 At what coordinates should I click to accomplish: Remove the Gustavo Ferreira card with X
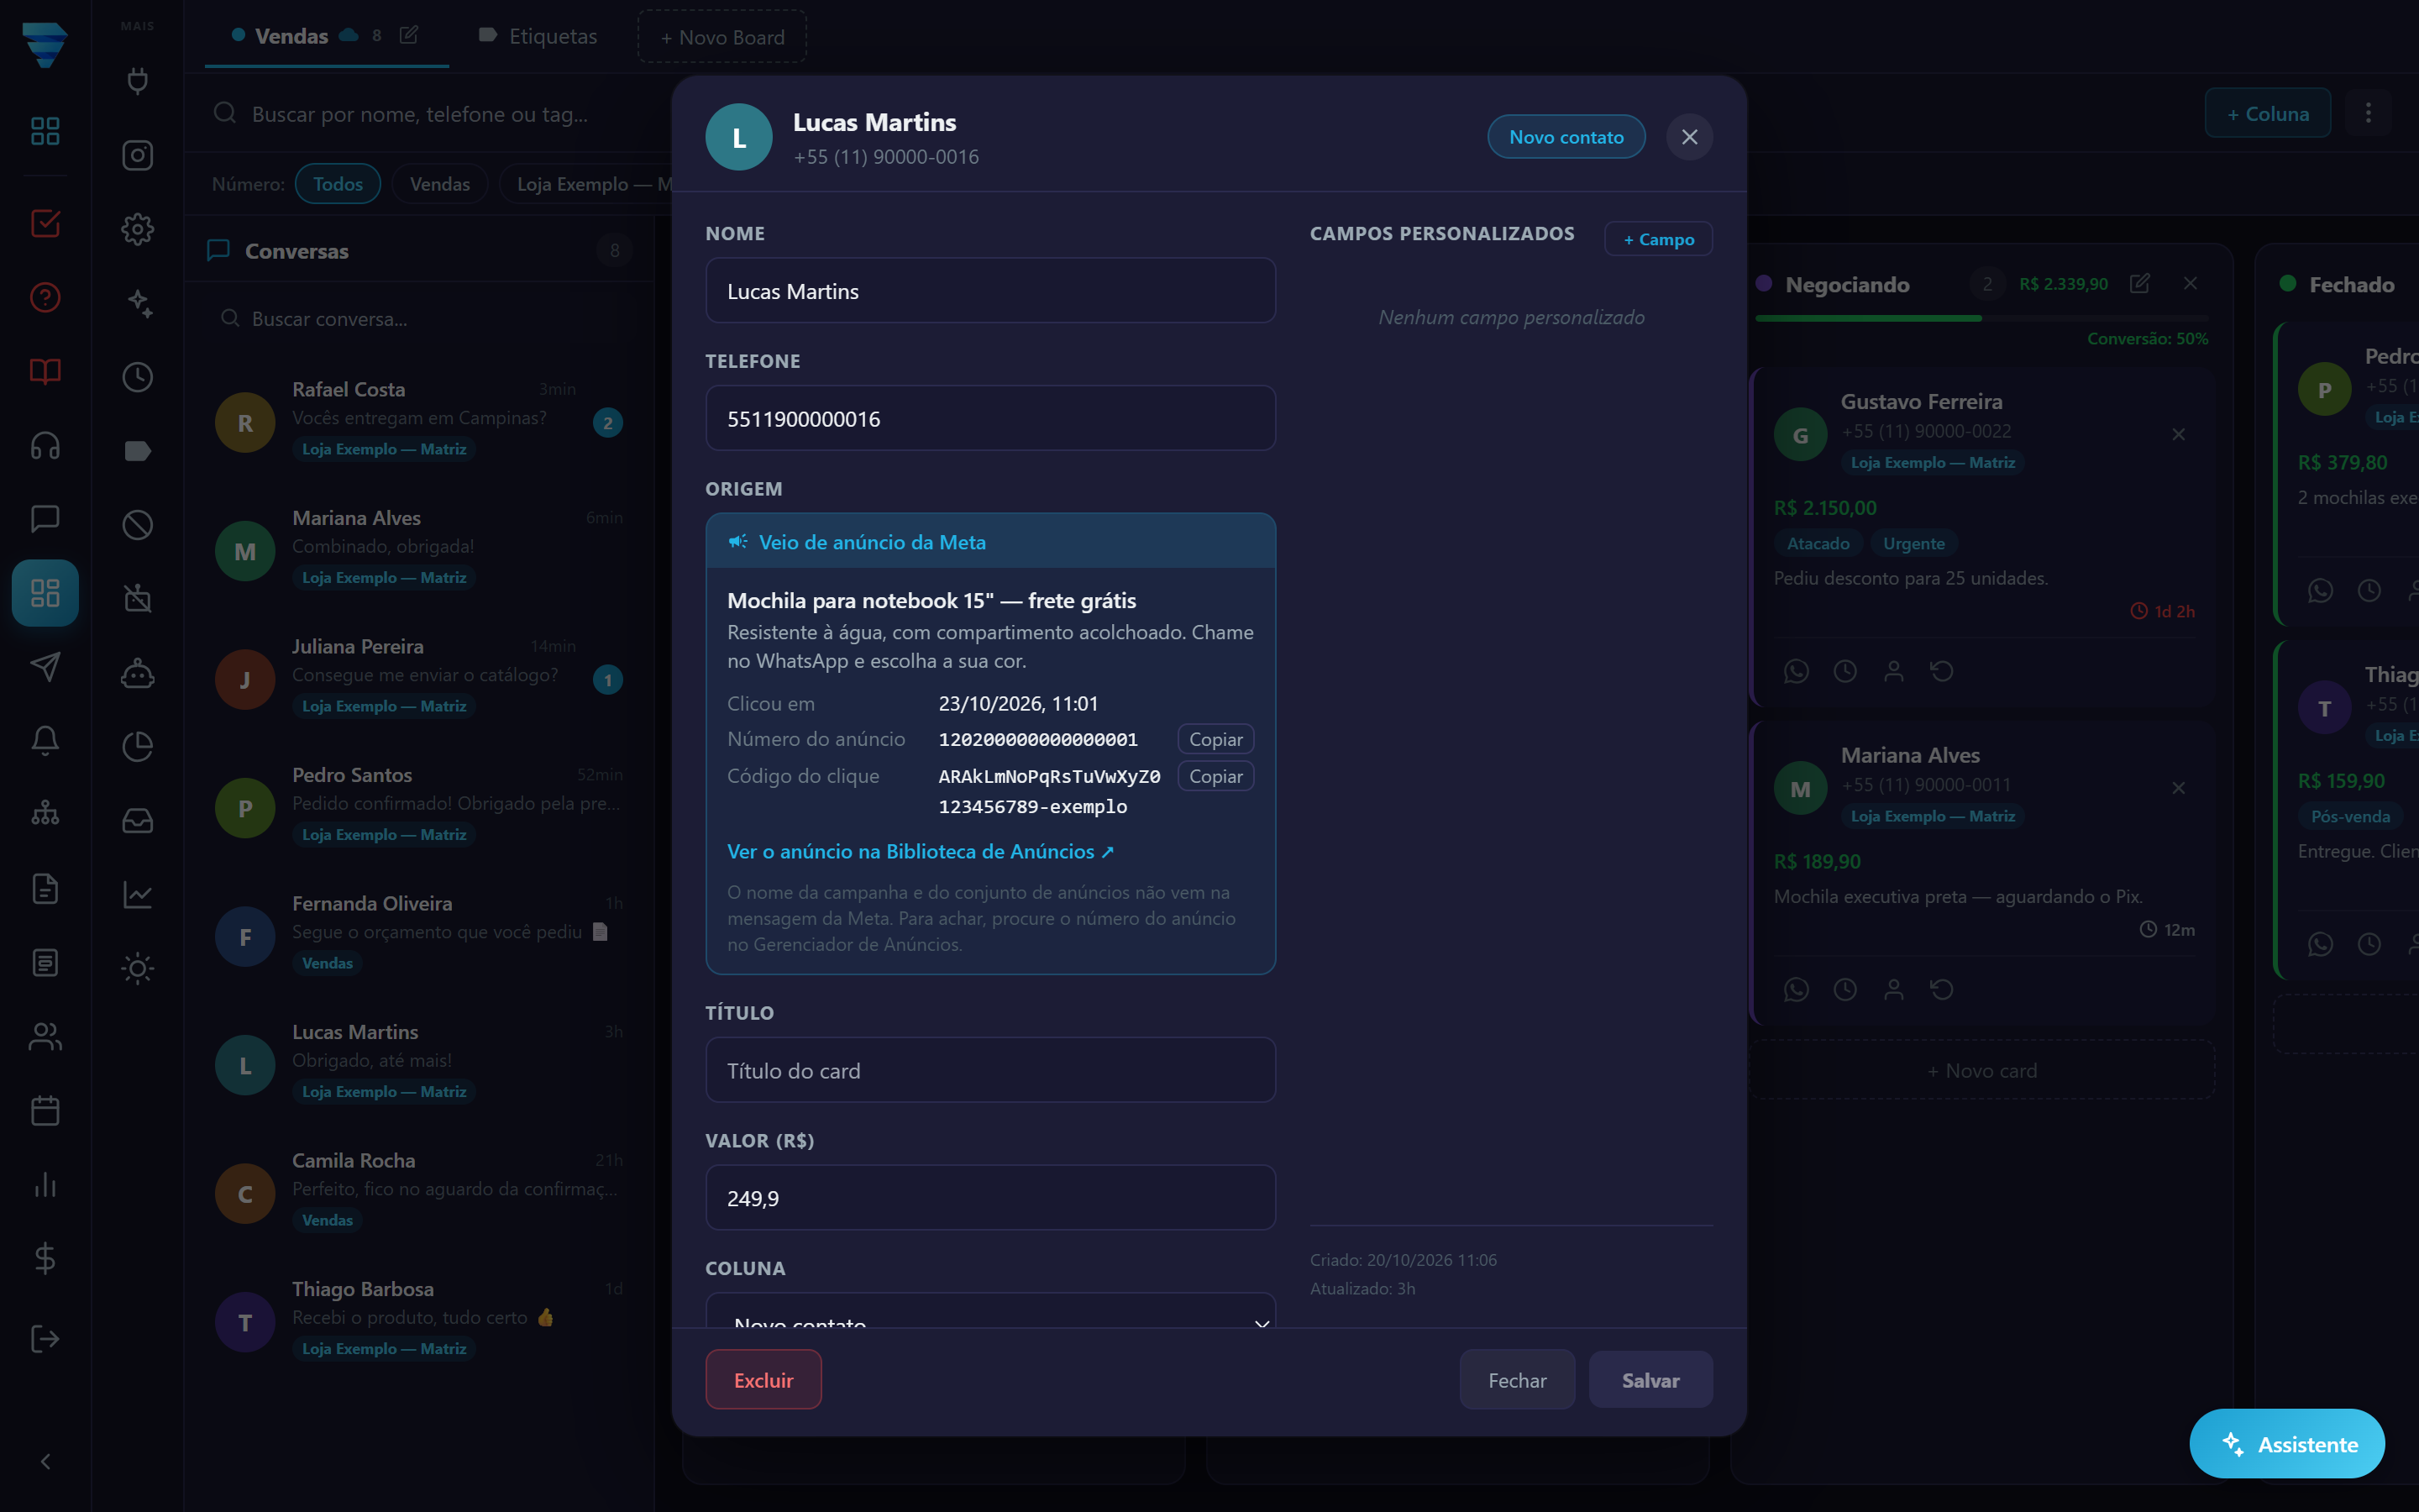click(2178, 434)
